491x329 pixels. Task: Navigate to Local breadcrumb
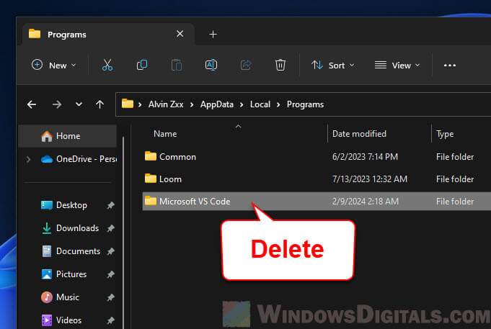(x=260, y=104)
